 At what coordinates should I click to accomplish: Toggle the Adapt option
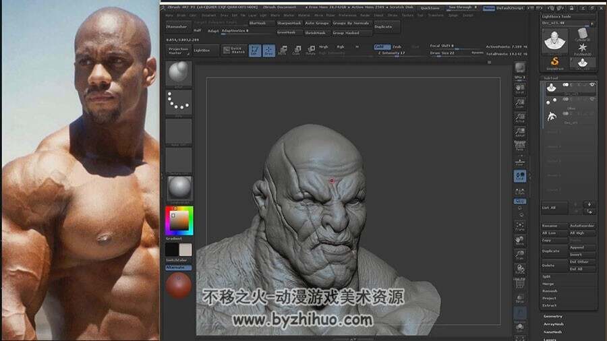(x=213, y=30)
